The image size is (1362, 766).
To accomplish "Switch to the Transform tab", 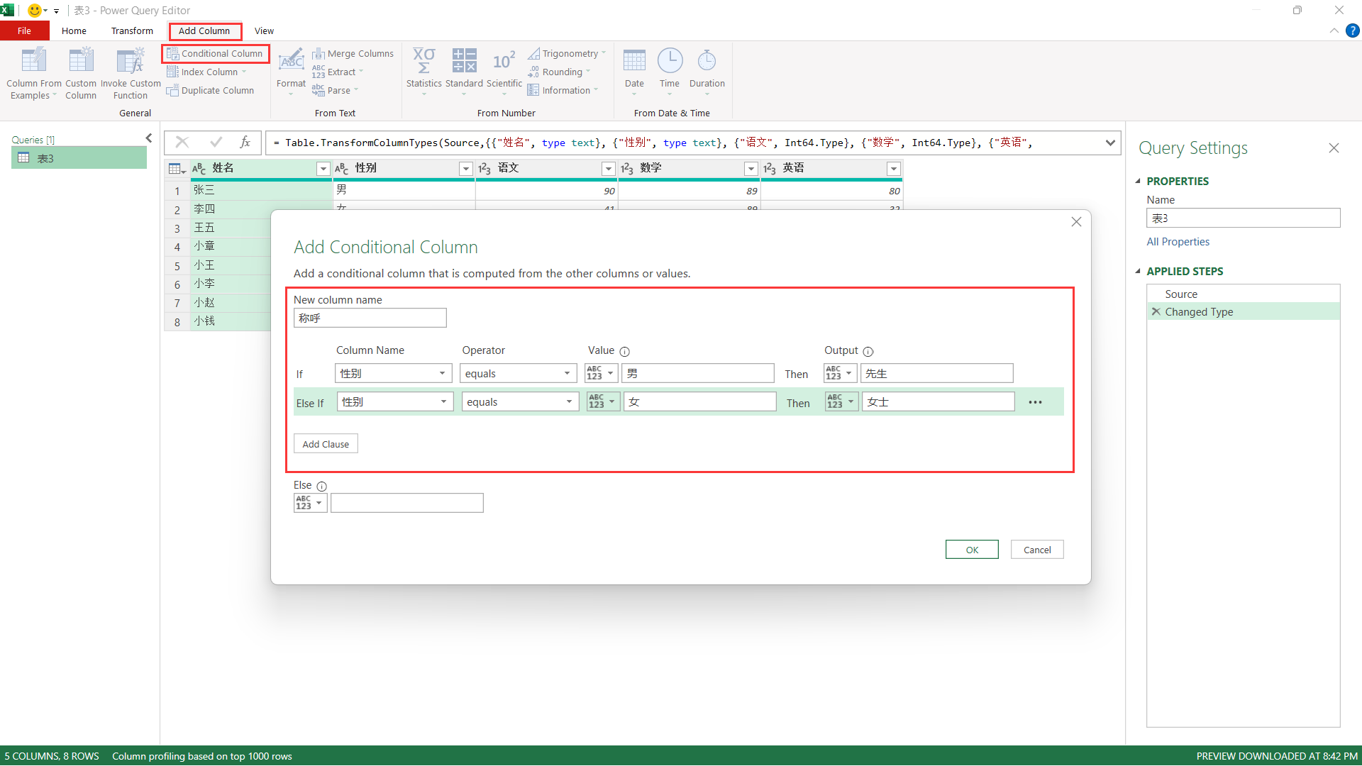I will coord(132,30).
